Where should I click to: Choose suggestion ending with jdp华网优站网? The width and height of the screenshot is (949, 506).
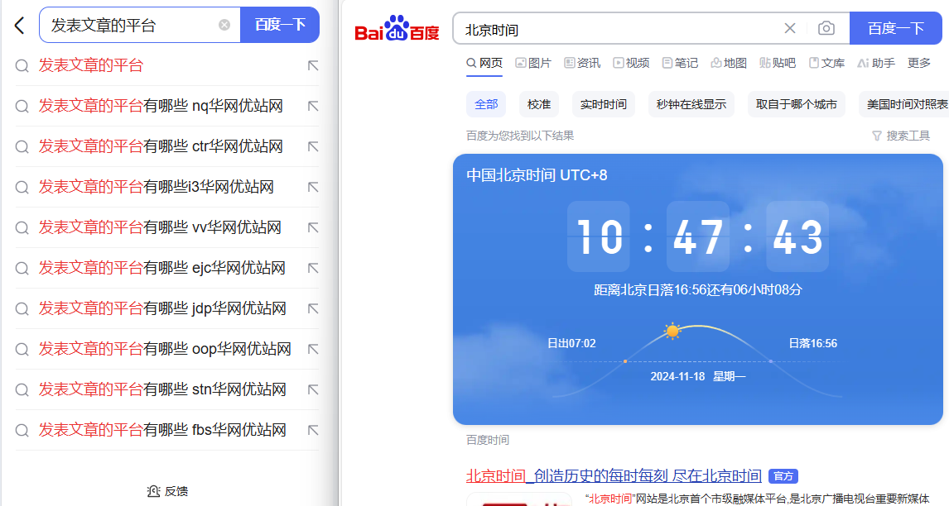(162, 308)
